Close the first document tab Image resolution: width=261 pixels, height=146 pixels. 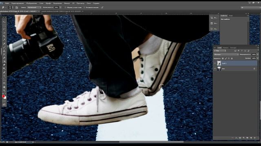(x=39, y=11)
